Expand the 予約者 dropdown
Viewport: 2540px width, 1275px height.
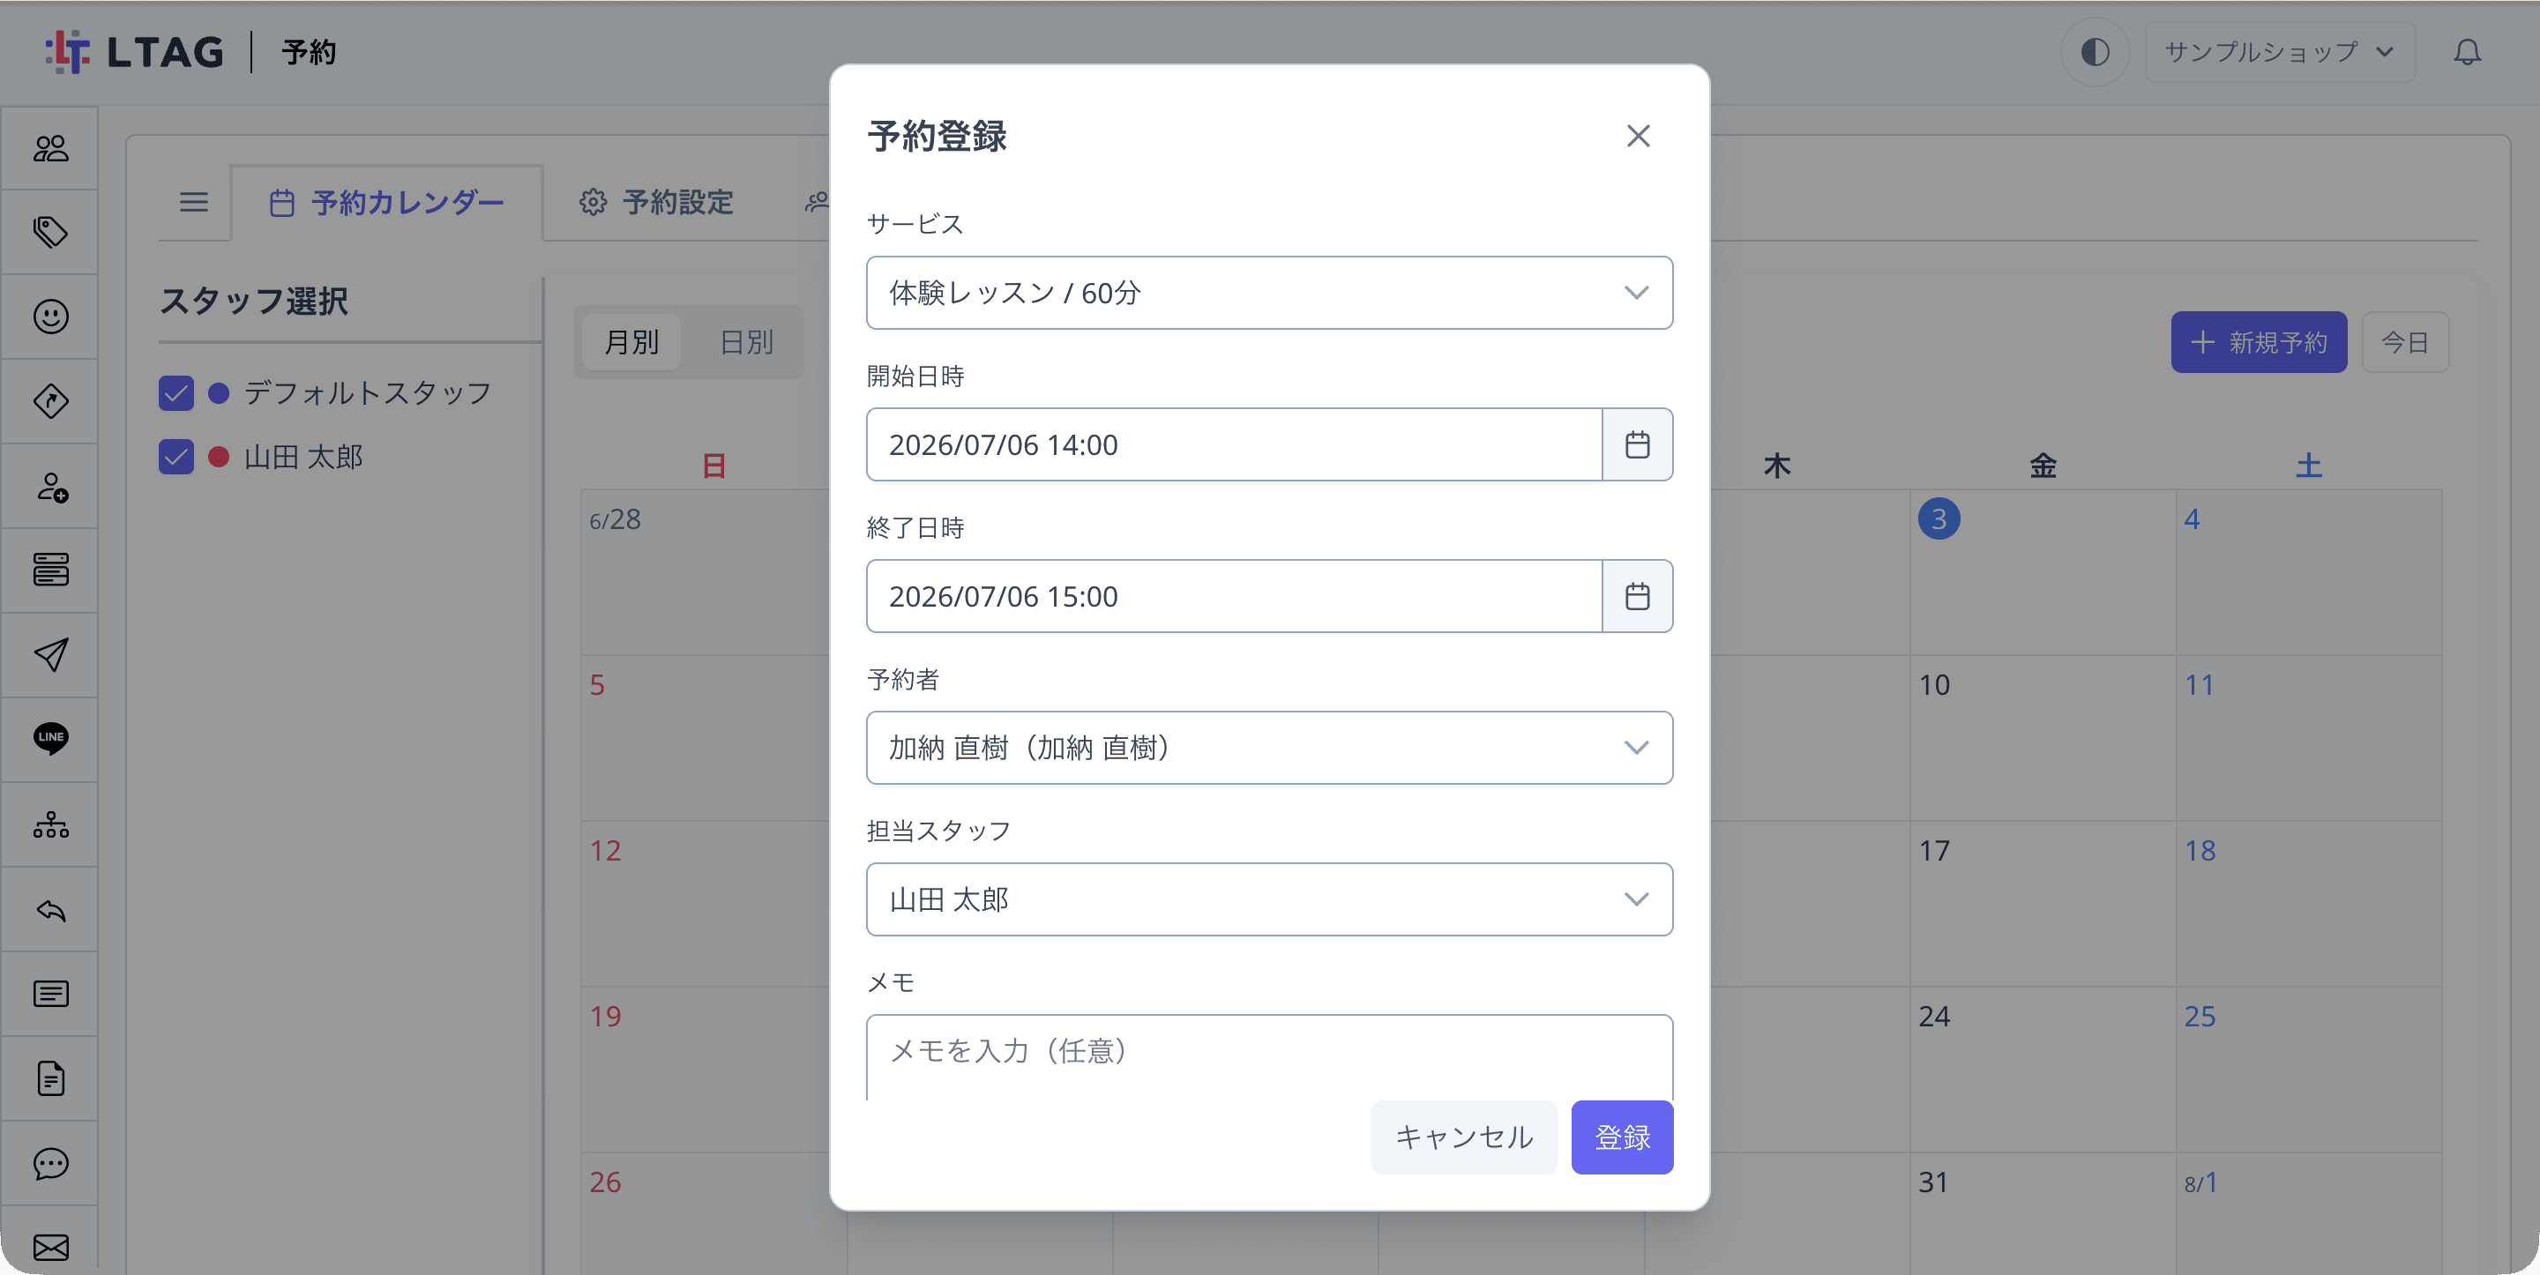[1269, 748]
